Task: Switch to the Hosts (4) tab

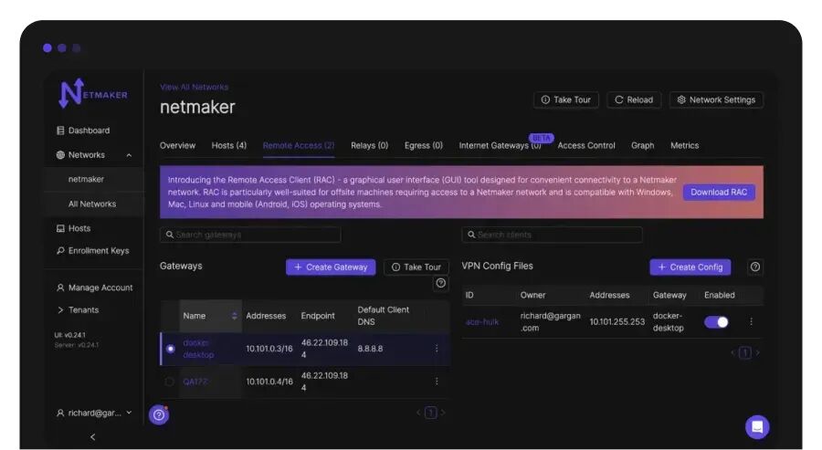Action: (229, 146)
